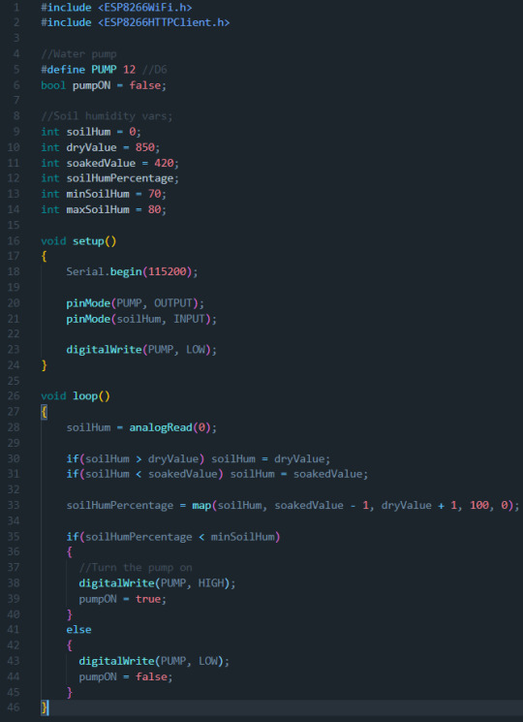Click the Serial.begin(115200) call

point(132,271)
